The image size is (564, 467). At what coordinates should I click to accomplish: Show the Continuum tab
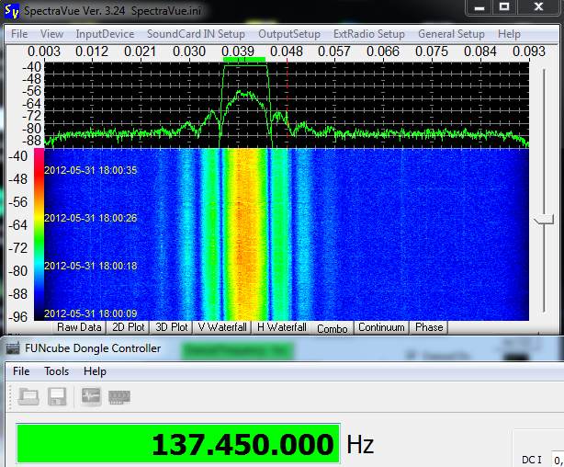point(381,327)
